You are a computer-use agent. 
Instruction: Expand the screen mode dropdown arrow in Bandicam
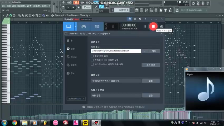pos(76,26)
